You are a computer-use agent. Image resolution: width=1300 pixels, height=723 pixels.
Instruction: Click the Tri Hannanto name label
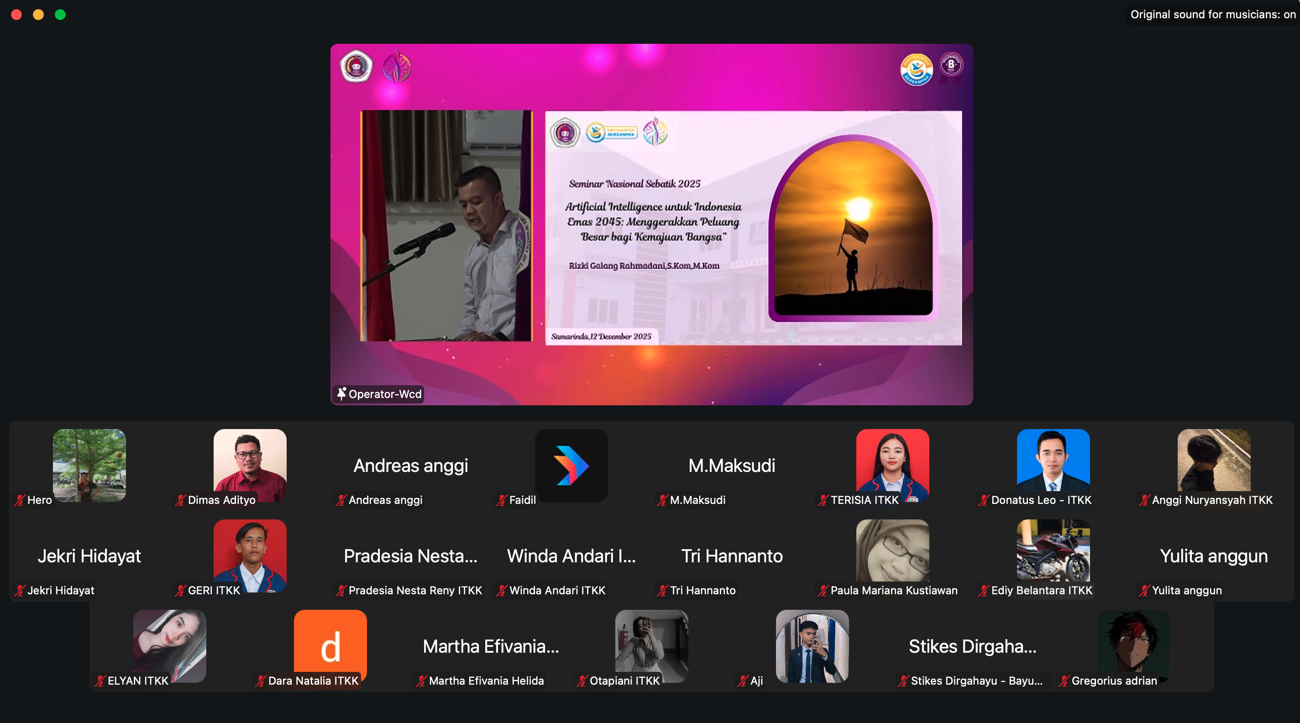[702, 590]
